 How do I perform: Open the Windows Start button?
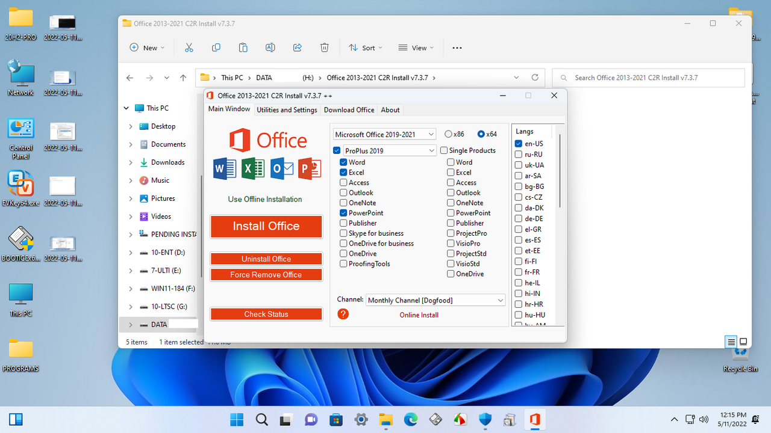[237, 419]
